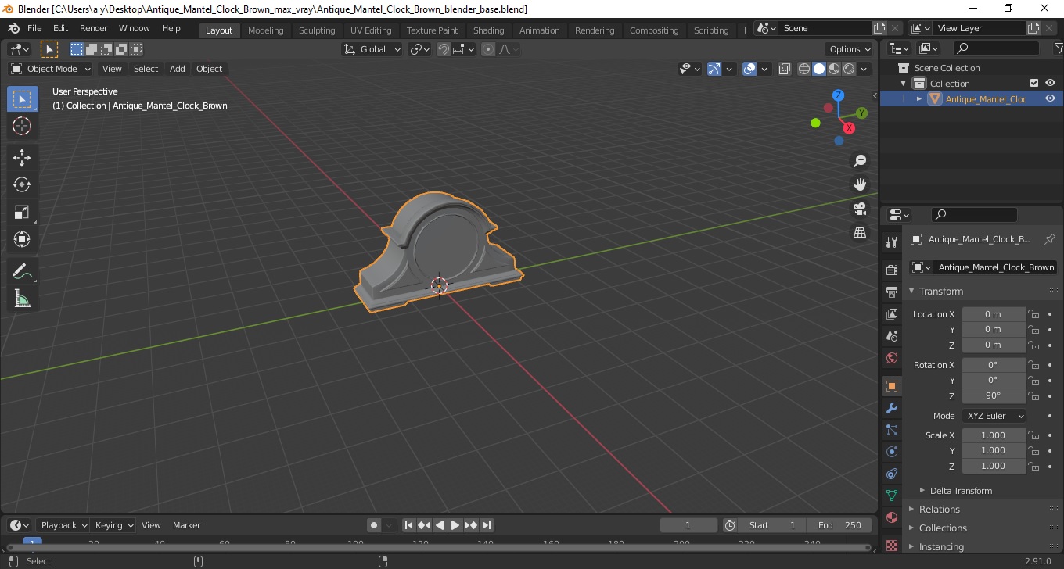Open the Keying popover
1064x569 pixels.
tap(113, 525)
